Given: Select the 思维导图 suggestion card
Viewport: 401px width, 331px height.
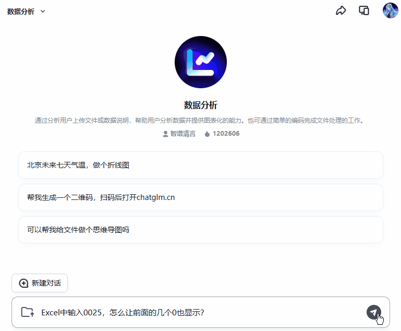Looking at the screenshot, I should click(x=201, y=230).
